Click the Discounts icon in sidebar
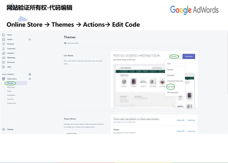 [3, 62]
